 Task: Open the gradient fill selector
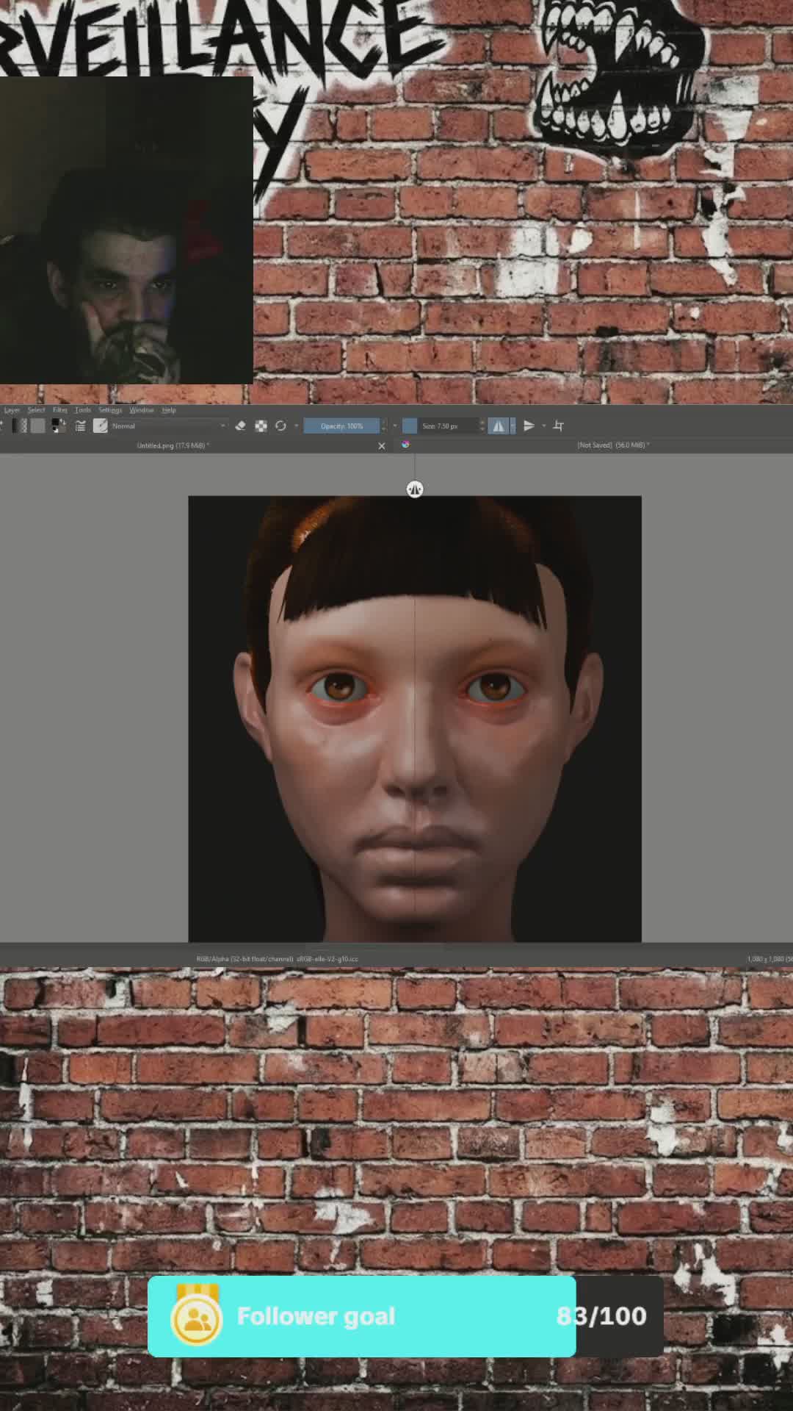(20, 426)
